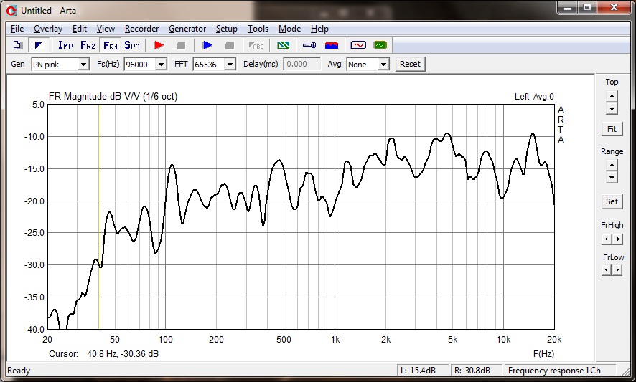
Task: Close the Arta window
Action: click(614, 8)
